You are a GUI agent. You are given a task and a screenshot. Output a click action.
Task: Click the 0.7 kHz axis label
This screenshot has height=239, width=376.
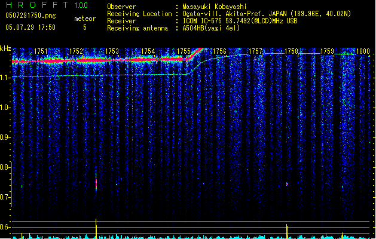tap(5, 197)
